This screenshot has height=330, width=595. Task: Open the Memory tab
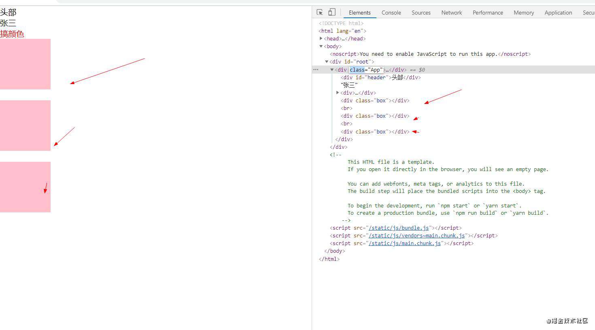(524, 13)
